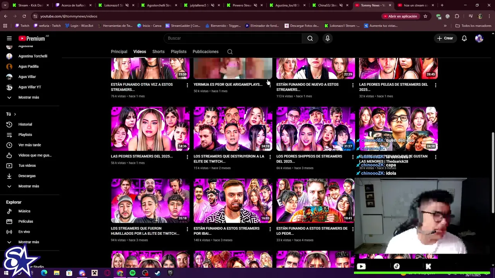Open Epic Games launcher from taskbar
The height and width of the screenshot is (278, 495).
pos(170,273)
